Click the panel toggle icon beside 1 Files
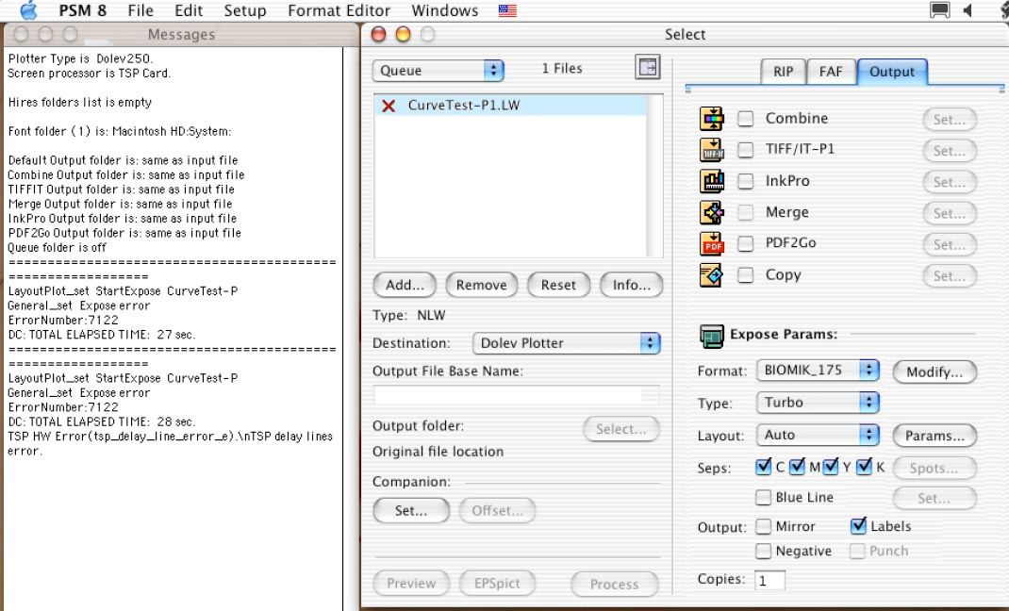The width and height of the screenshot is (1009, 611). coord(647,67)
